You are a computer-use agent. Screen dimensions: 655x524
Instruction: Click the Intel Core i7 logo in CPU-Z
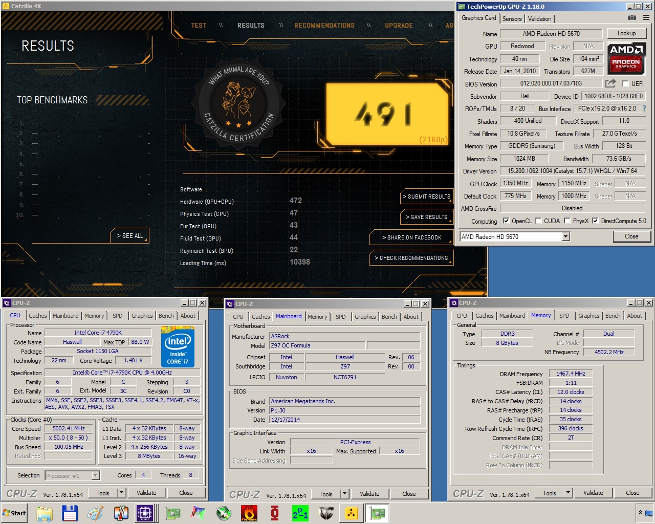[178, 347]
